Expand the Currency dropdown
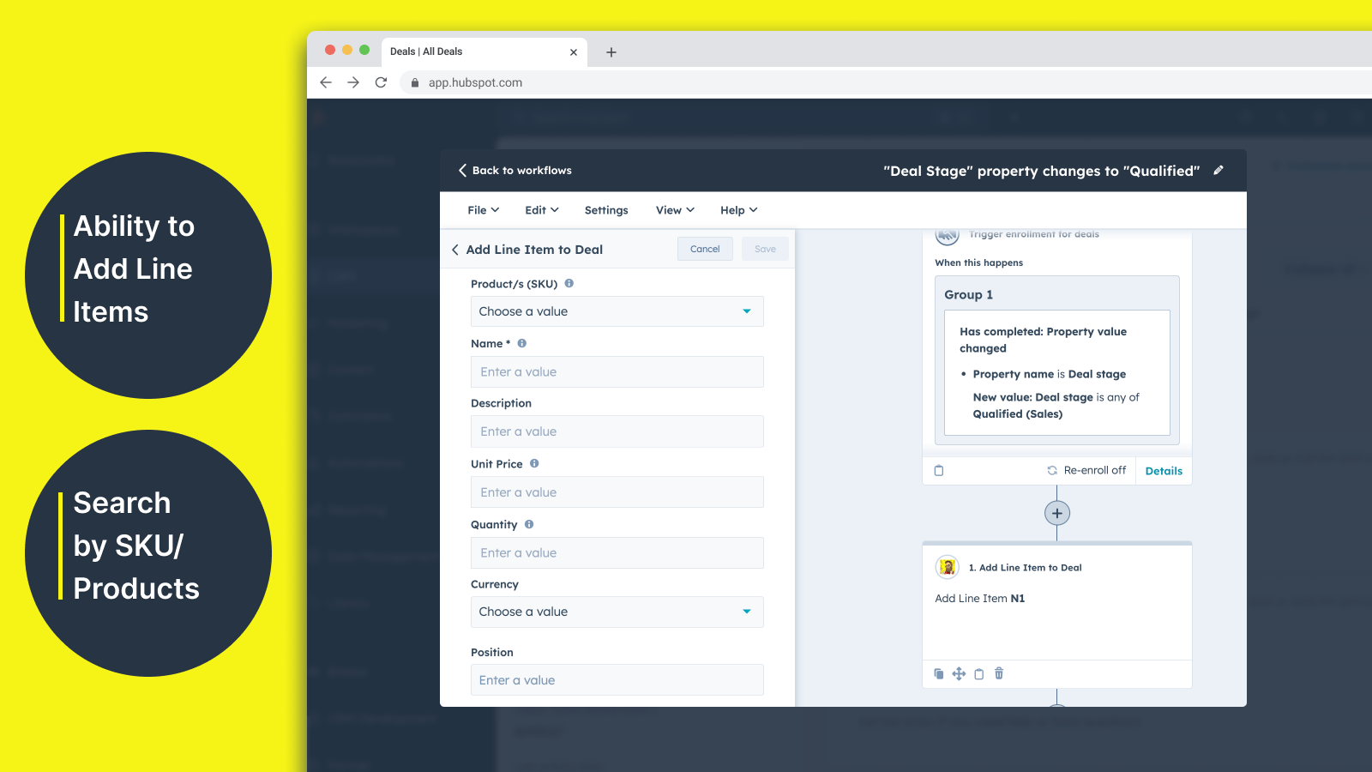 click(x=617, y=612)
